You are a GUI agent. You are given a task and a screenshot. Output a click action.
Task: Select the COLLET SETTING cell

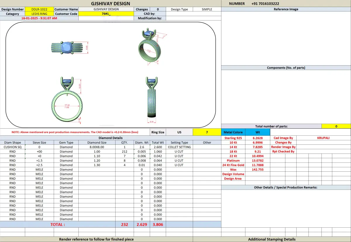coord(179,147)
